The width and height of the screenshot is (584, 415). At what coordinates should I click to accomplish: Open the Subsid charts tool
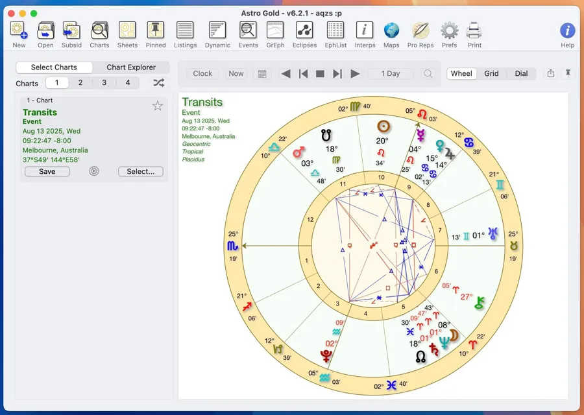71,30
